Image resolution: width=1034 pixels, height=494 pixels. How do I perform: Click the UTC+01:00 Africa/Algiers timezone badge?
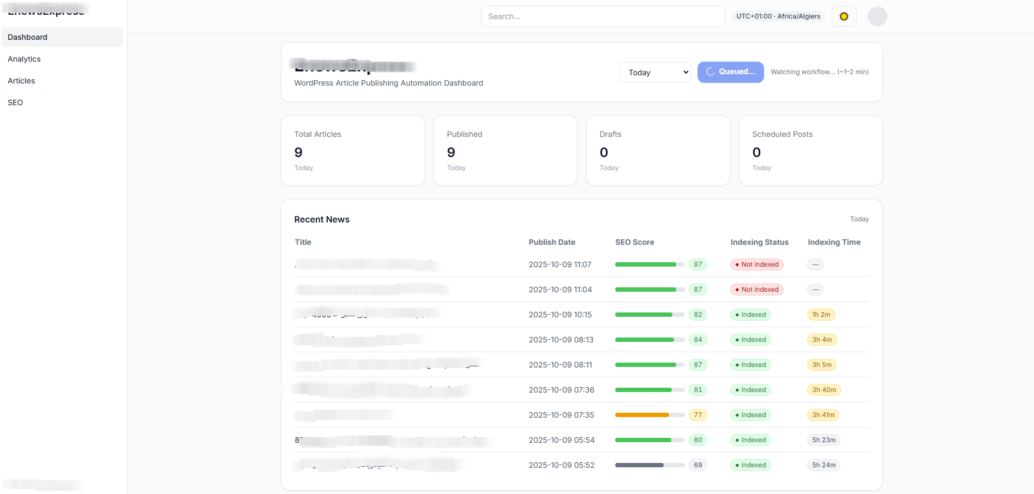tap(778, 16)
